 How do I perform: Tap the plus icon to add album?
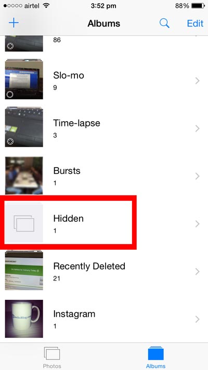click(x=14, y=23)
